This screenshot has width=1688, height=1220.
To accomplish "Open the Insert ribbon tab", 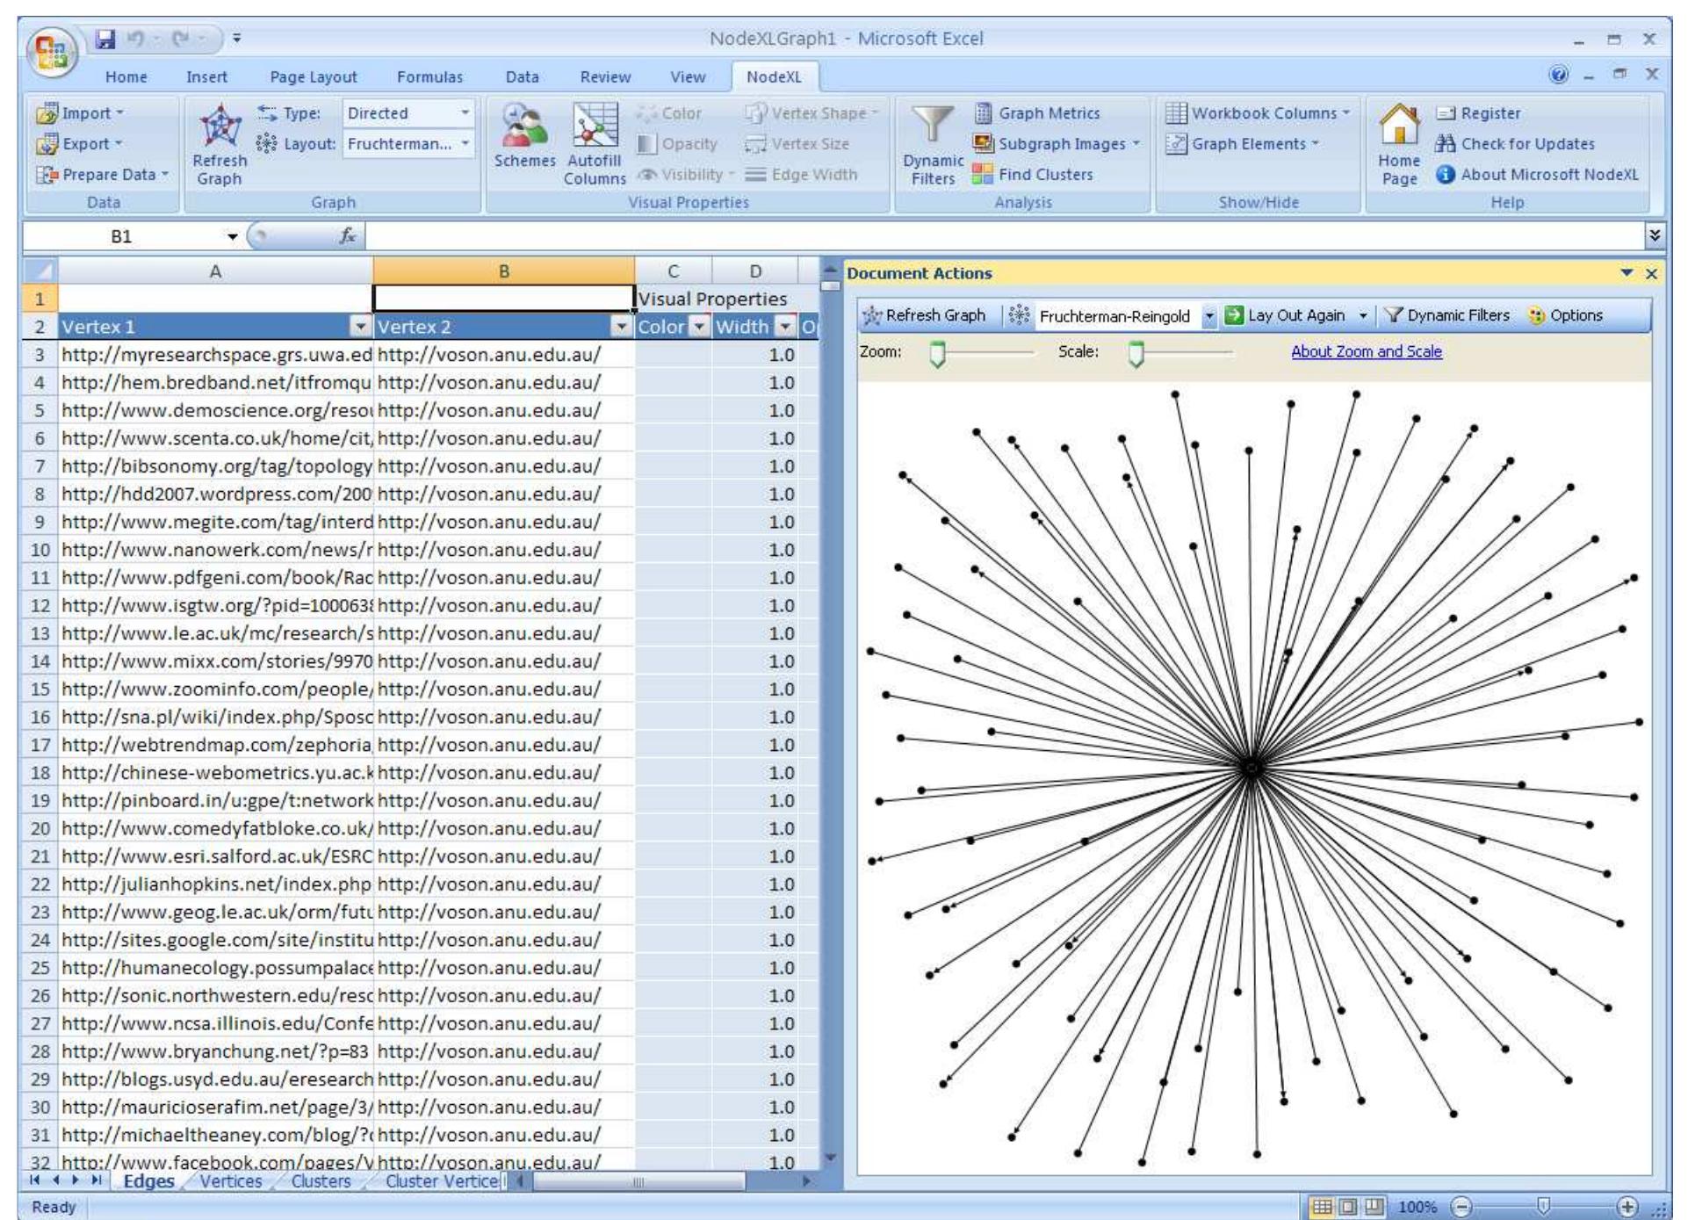I will [x=207, y=76].
